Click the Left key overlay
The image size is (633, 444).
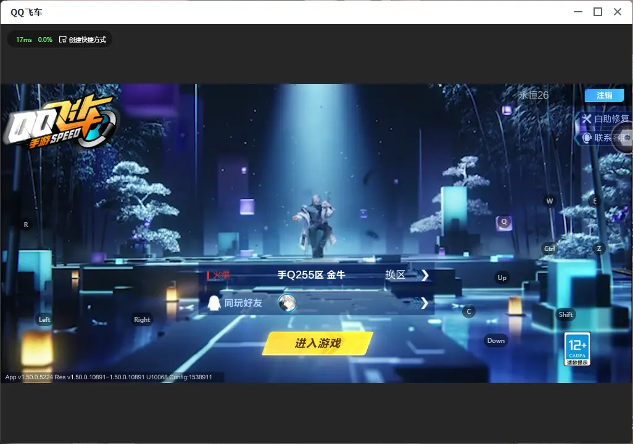tap(44, 319)
